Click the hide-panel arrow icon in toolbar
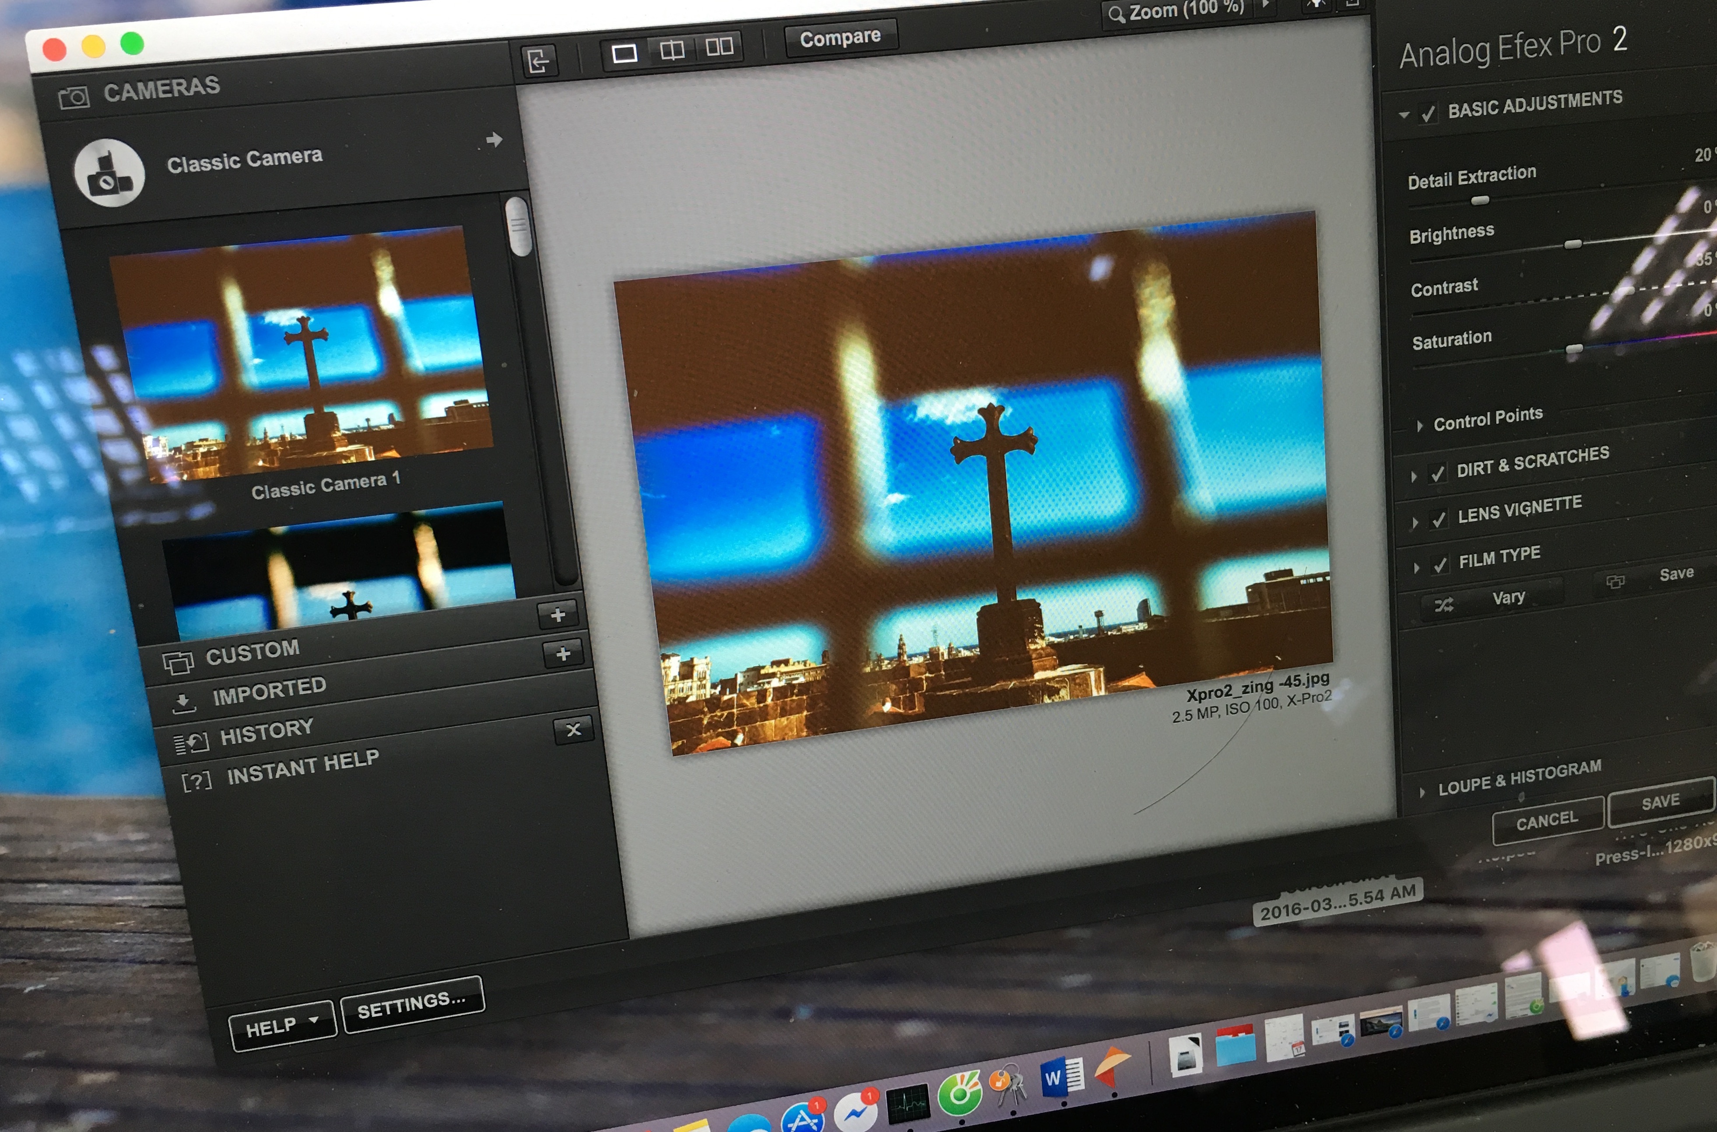 (539, 61)
